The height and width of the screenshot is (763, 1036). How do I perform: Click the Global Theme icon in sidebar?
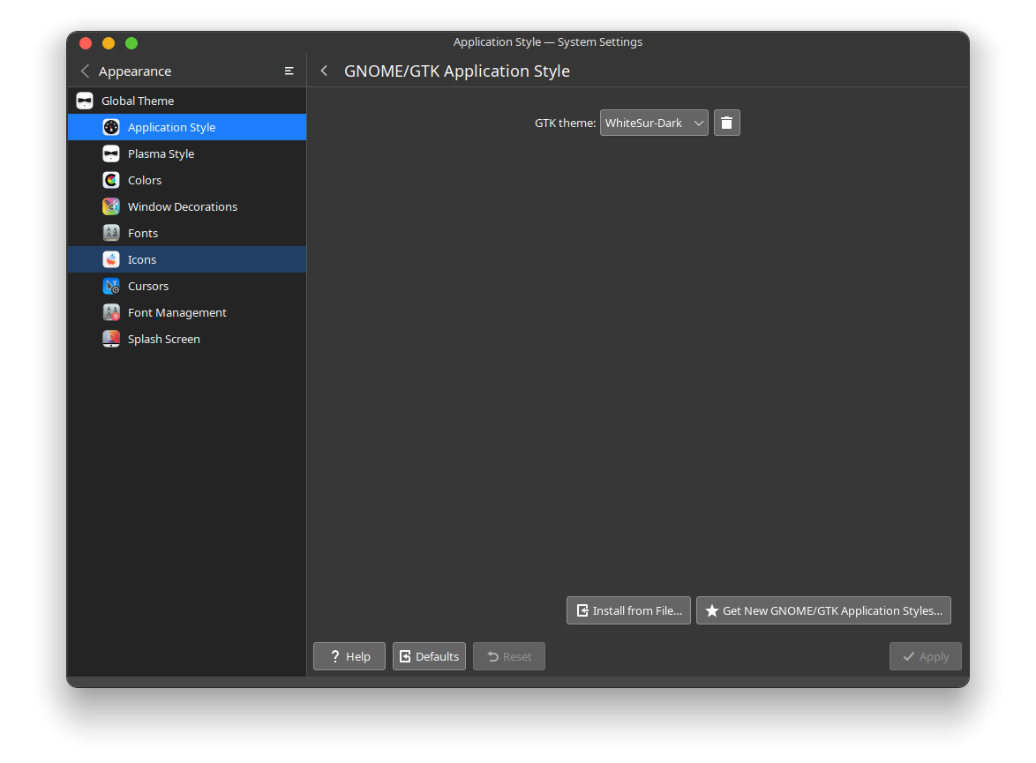point(85,101)
